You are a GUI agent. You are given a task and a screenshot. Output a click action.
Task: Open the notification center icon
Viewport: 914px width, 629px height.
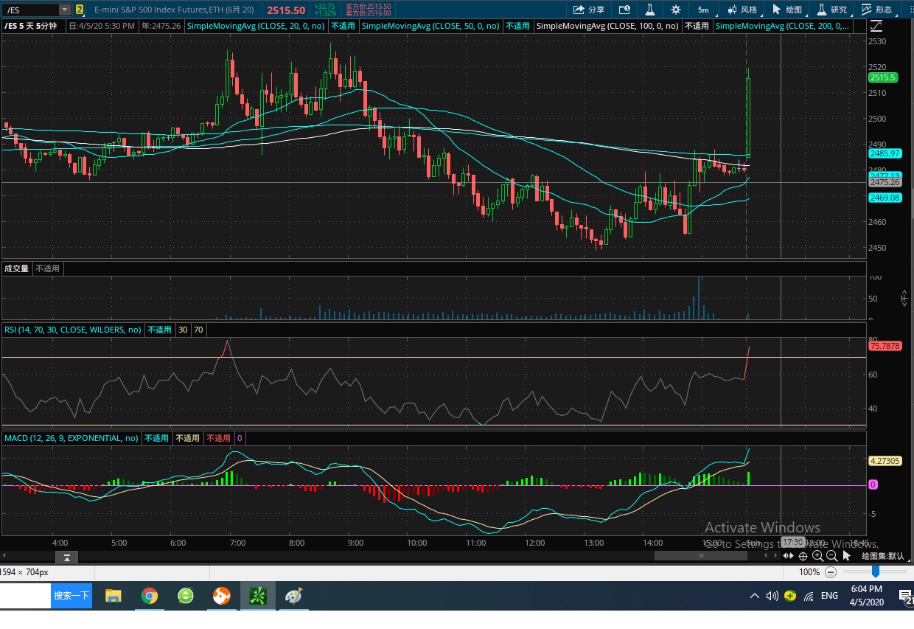tap(906, 596)
